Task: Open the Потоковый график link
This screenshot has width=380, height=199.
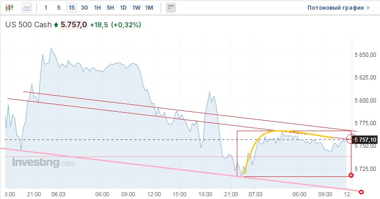Action: point(338,8)
